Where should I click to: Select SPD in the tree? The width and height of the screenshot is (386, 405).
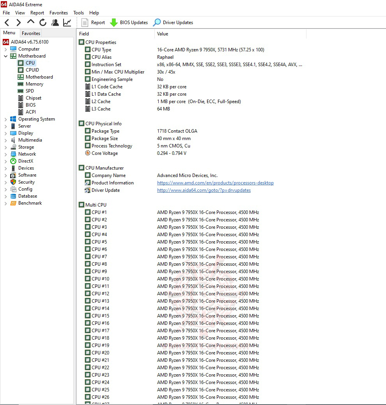point(30,91)
